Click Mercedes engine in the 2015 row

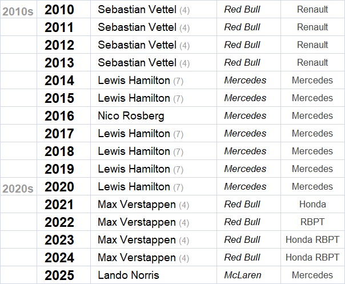312,98
